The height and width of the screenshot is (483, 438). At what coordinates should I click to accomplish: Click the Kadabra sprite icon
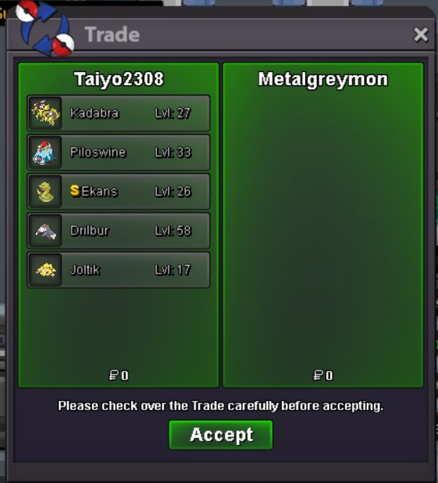click(45, 113)
